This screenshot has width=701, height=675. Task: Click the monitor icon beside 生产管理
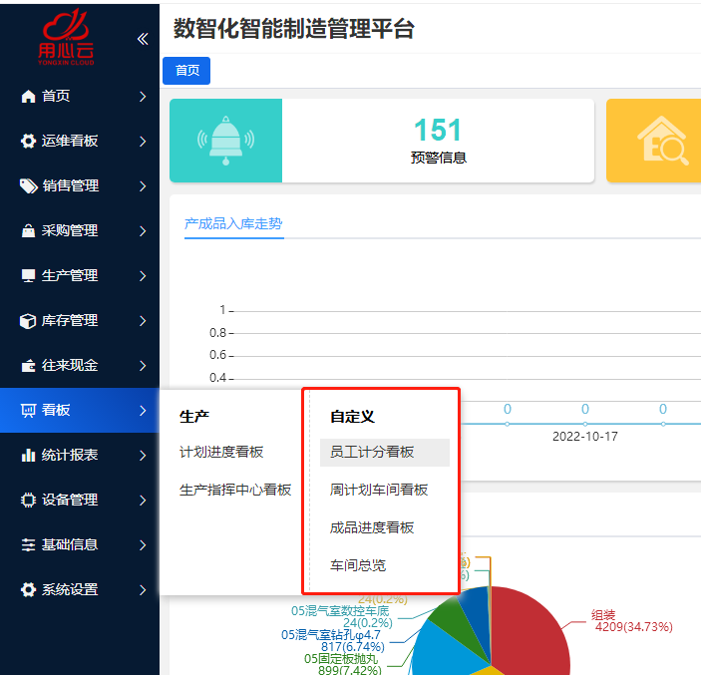pyautogui.click(x=28, y=276)
